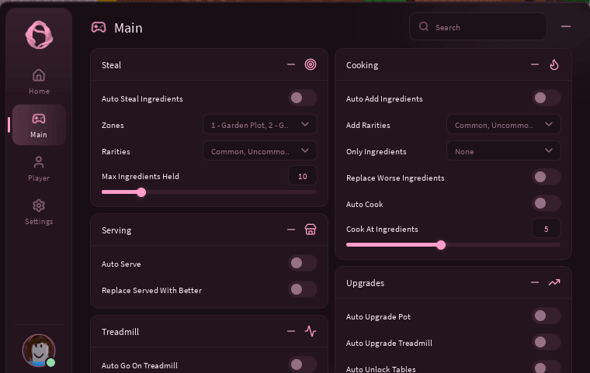This screenshot has width=590, height=373.
Task: Collapse the Treadmill section
Action: click(x=291, y=331)
